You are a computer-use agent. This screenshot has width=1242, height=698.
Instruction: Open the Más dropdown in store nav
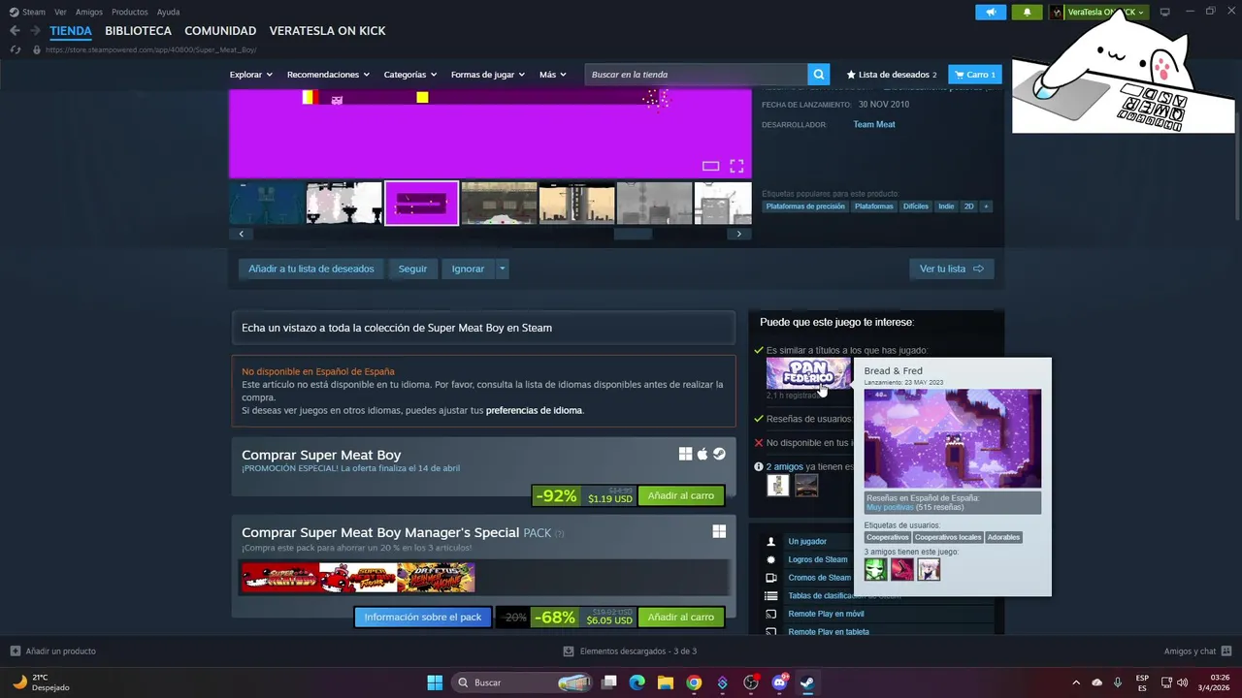point(553,75)
